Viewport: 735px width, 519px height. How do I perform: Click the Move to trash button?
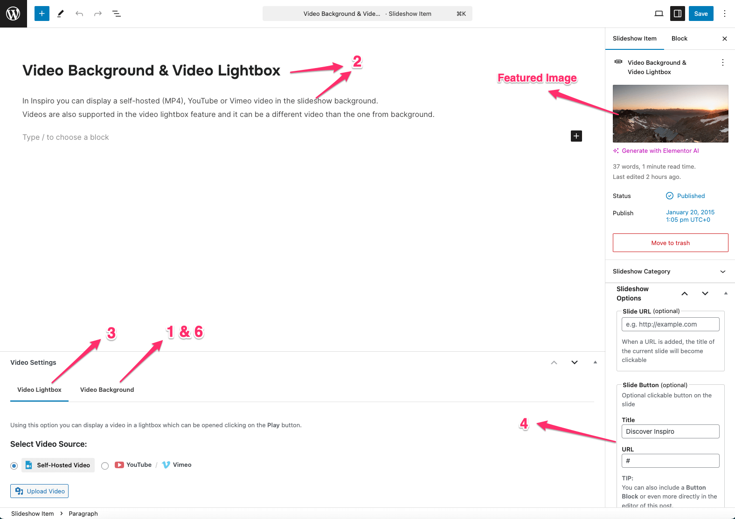pos(670,243)
